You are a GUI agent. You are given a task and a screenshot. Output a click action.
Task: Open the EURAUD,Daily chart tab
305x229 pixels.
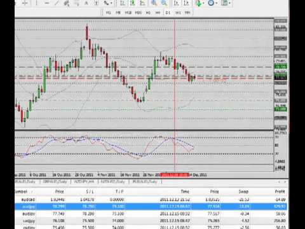tap(145, 182)
